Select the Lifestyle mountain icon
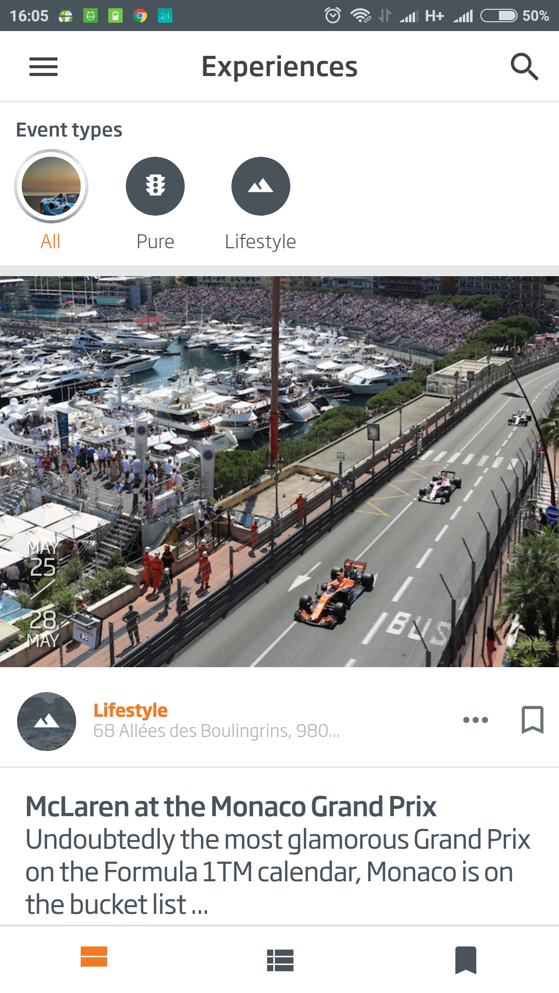This screenshot has height=993, width=559. click(x=260, y=186)
